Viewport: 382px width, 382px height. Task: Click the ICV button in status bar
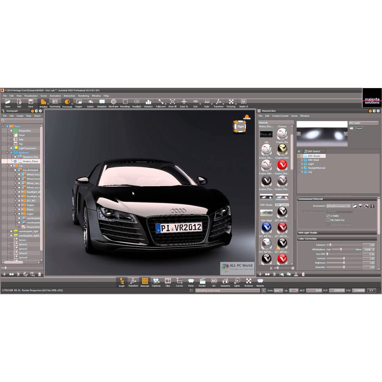[x=371, y=290]
